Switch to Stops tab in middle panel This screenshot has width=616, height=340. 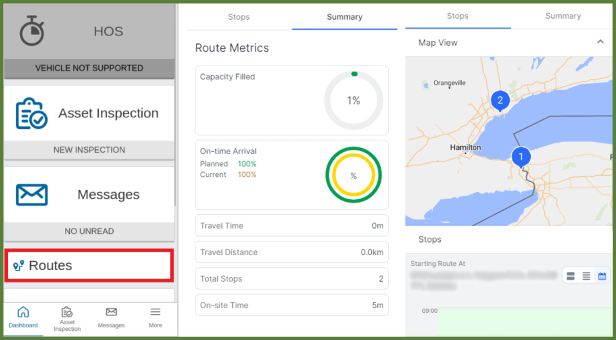tap(239, 17)
